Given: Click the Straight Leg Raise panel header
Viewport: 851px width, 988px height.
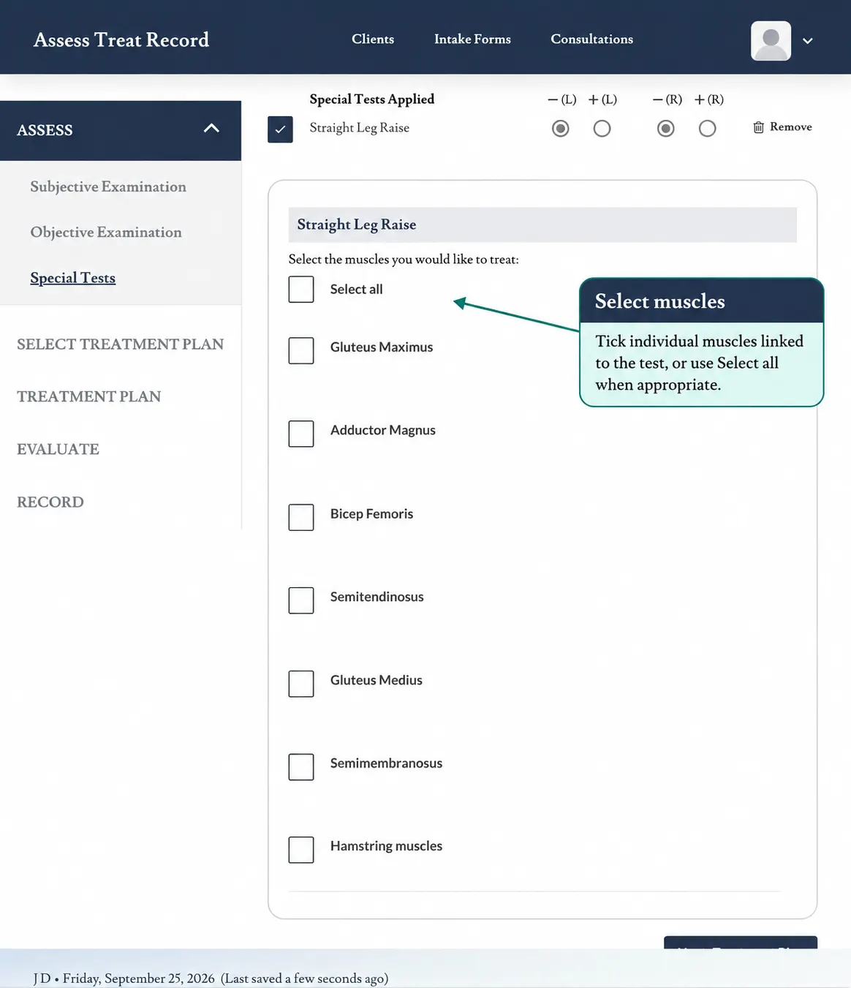Looking at the screenshot, I should [542, 225].
